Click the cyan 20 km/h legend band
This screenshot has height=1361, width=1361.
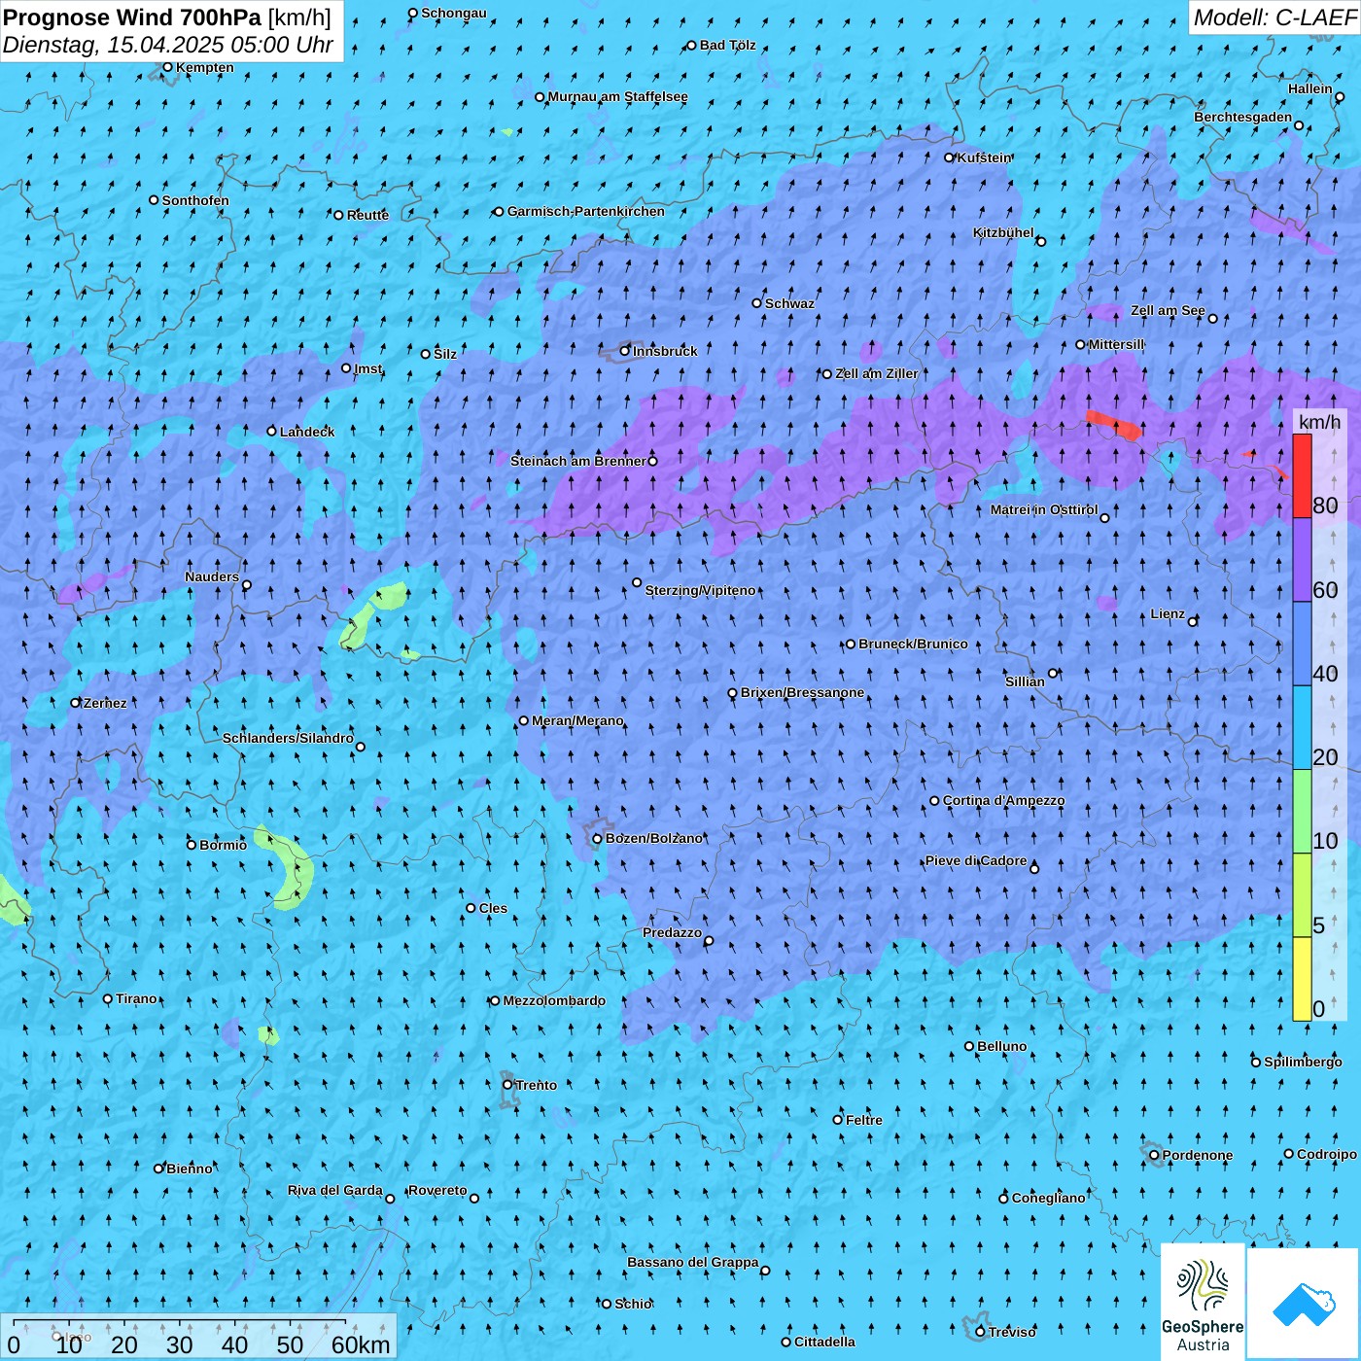pos(1302,728)
